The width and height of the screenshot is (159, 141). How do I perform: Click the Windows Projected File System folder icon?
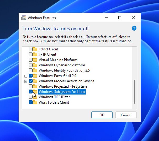tap(35, 86)
